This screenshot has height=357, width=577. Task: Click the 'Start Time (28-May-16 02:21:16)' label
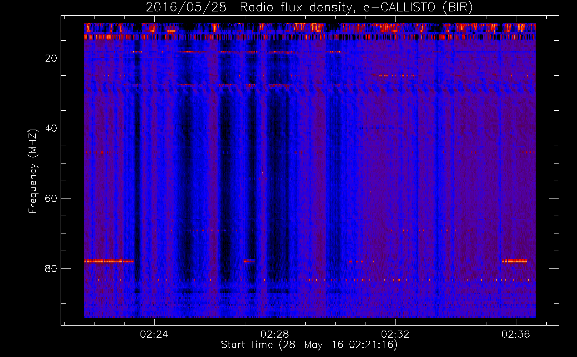coord(309,345)
